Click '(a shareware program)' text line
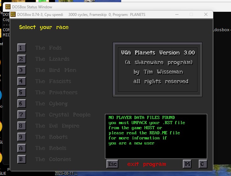Viewport: 231px width, 176px height. (x=159, y=62)
